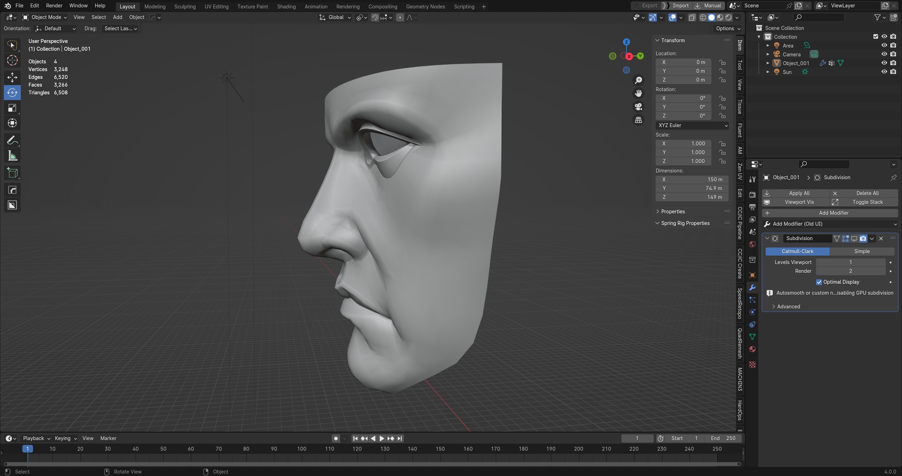Image resolution: width=902 pixels, height=476 pixels.
Task: Open the Tool sidebar tab
Action: click(x=740, y=65)
